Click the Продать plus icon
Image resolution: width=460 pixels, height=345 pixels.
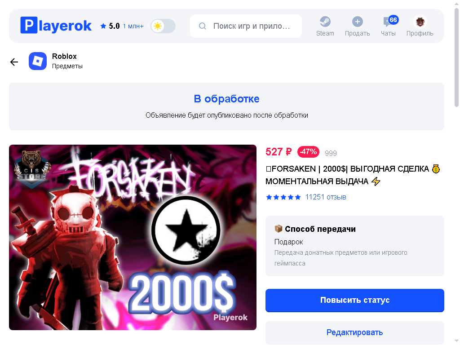[x=357, y=22]
